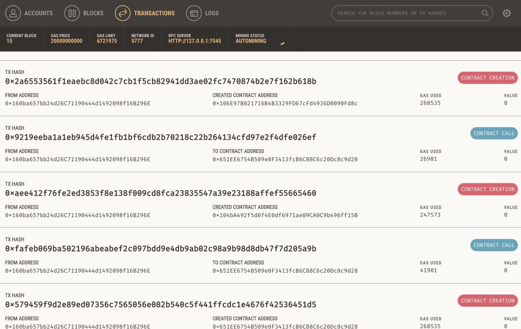Click CONTRACT CALL badge on 0x9219 transaction
Image resolution: width=521 pixels, height=329 pixels.
pyautogui.click(x=494, y=133)
